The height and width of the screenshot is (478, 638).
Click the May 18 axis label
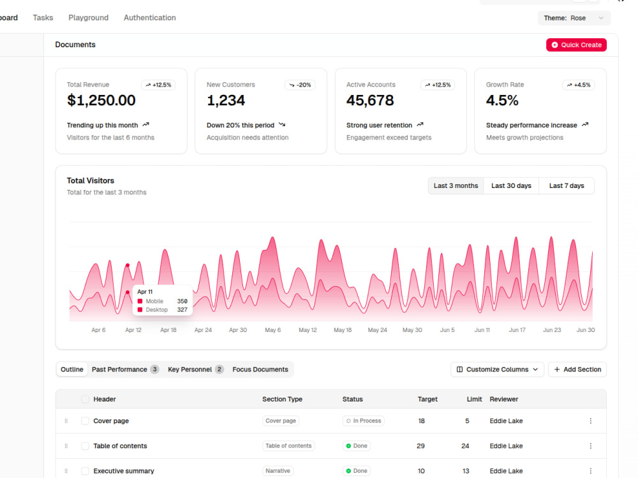pyautogui.click(x=343, y=330)
